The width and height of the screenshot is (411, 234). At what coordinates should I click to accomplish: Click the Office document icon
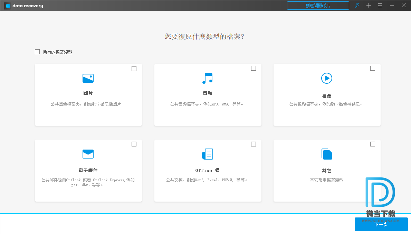click(208, 154)
